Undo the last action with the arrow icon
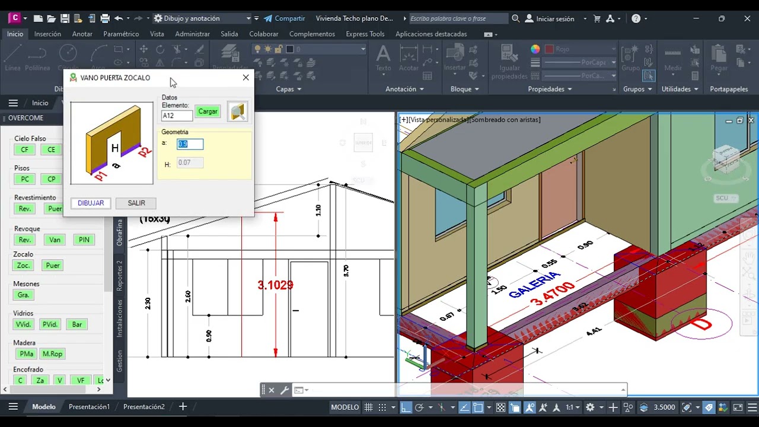The width and height of the screenshot is (759, 427). pos(118,18)
